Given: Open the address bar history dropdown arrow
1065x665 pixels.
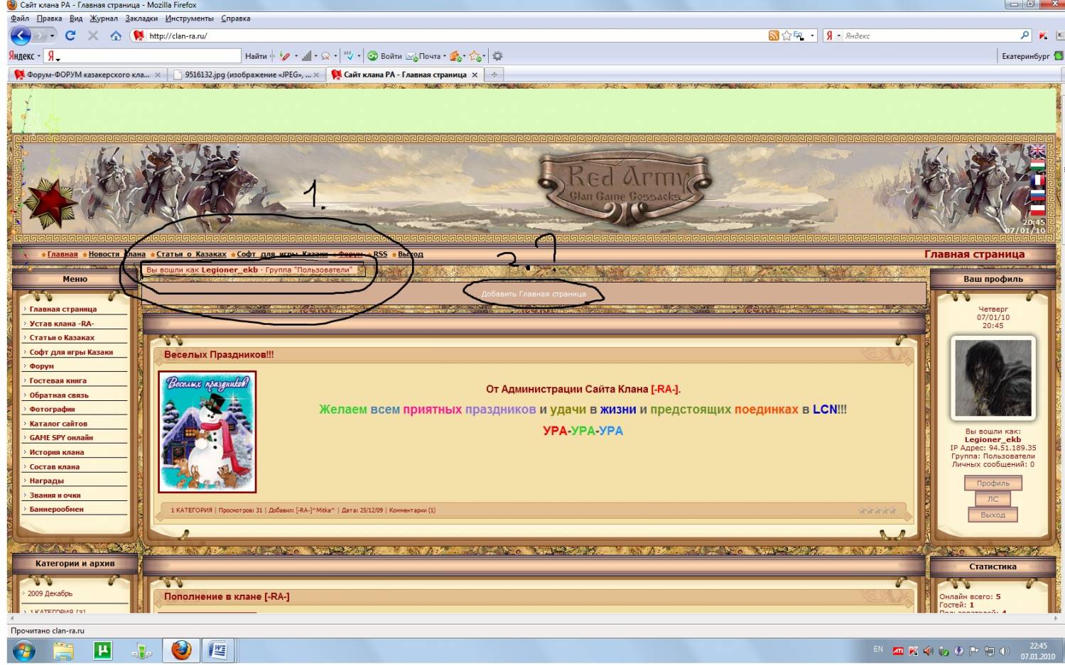Looking at the screenshot, I should 812,35.
